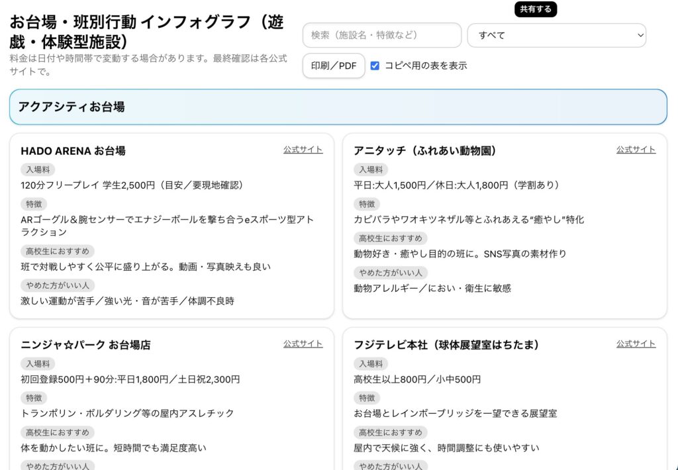Screen dimensions: 678x470
Task: Click the アニタッチ（ふれあい動物園） card title
Action: click(x=425, y=151)
